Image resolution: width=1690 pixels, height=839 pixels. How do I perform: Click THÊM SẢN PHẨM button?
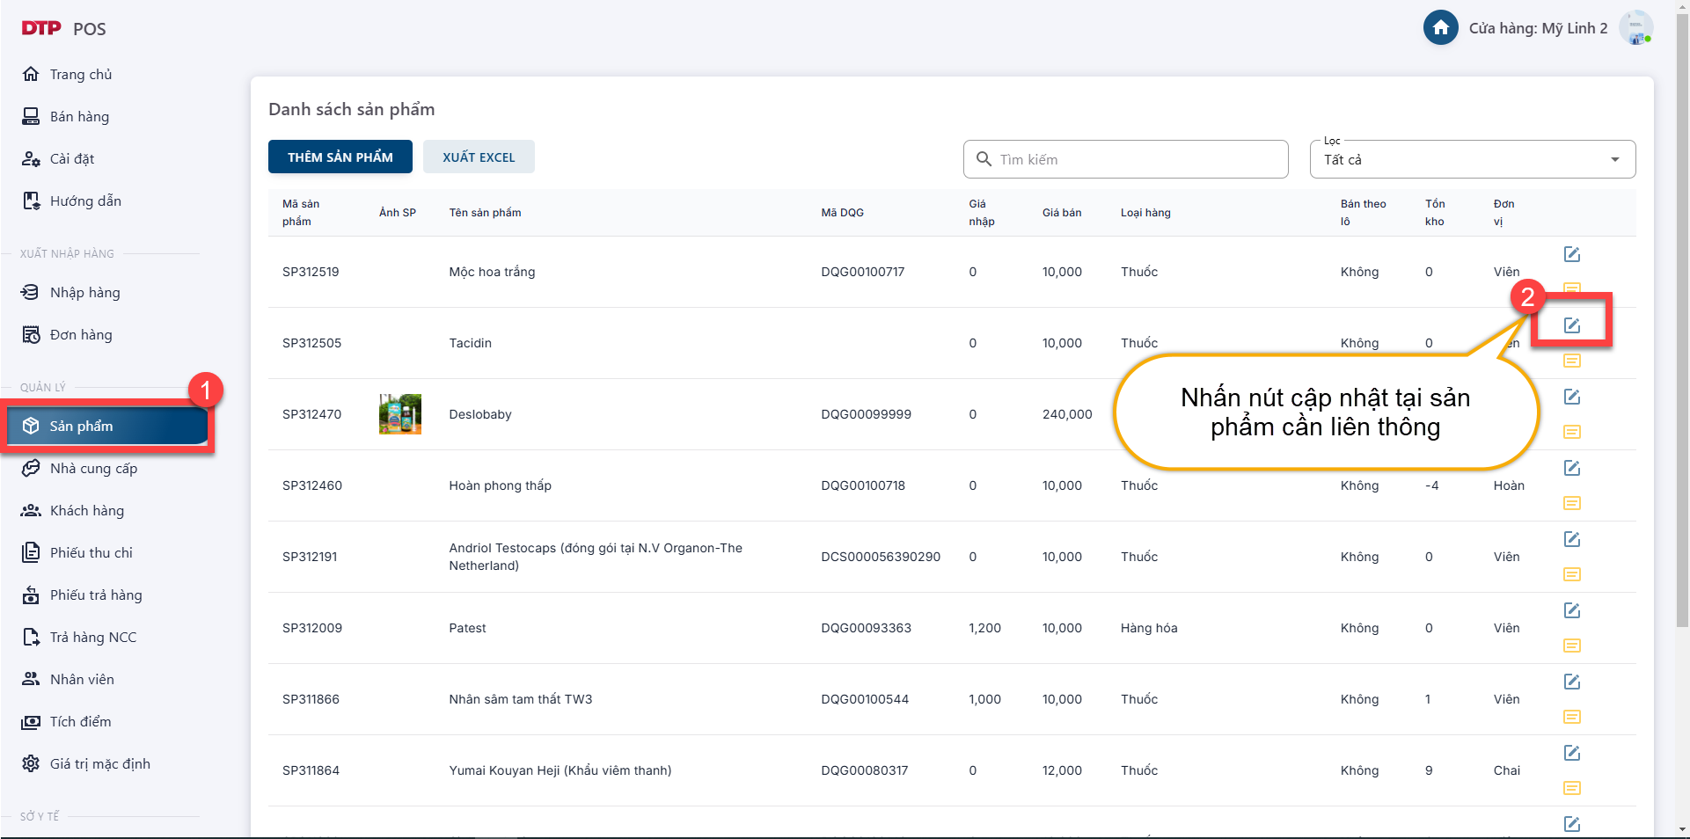point(340,157)
